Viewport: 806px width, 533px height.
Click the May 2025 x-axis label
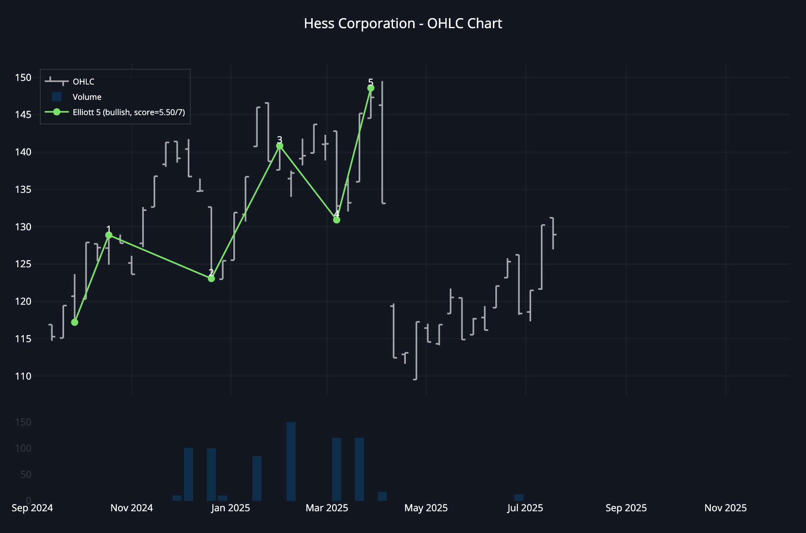(426, 508)
